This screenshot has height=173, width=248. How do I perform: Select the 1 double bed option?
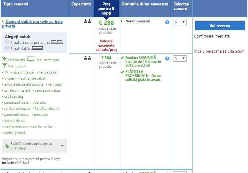pos(7,47)
